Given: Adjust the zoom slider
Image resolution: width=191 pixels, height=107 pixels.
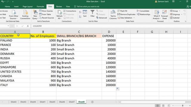Looking at the screenshot, I should [183, 106].
